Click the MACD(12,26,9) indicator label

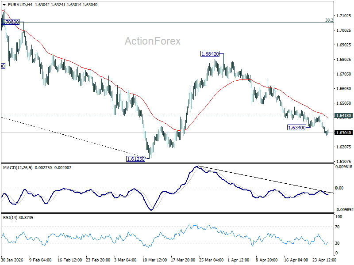[x=19, y=167]
